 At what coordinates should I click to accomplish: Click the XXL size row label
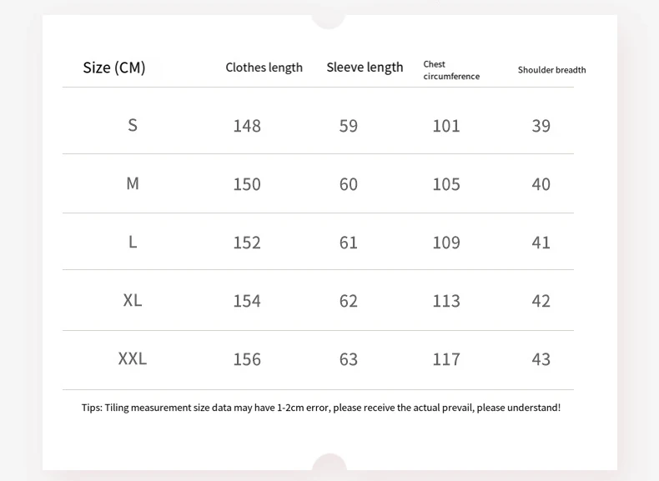point(133,358)
